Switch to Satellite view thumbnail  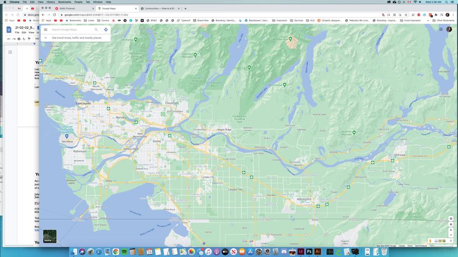tap(50, 236)
